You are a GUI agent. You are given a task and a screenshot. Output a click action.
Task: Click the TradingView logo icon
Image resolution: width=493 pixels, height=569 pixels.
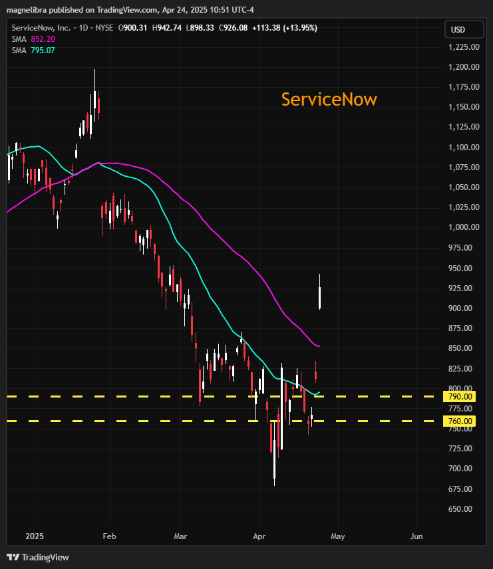tap(13, 557)
